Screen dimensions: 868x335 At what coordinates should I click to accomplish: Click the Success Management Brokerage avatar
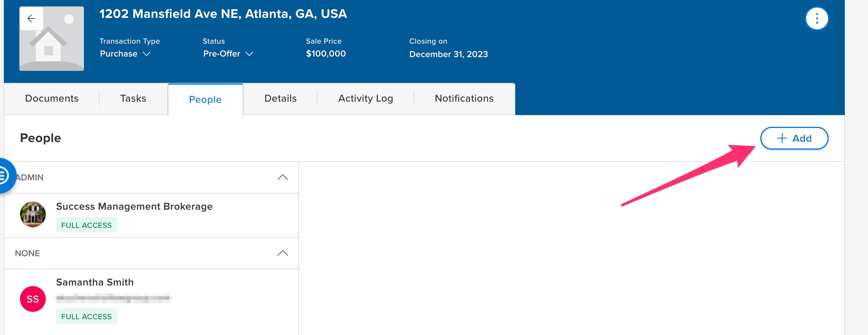coord(33,214)
